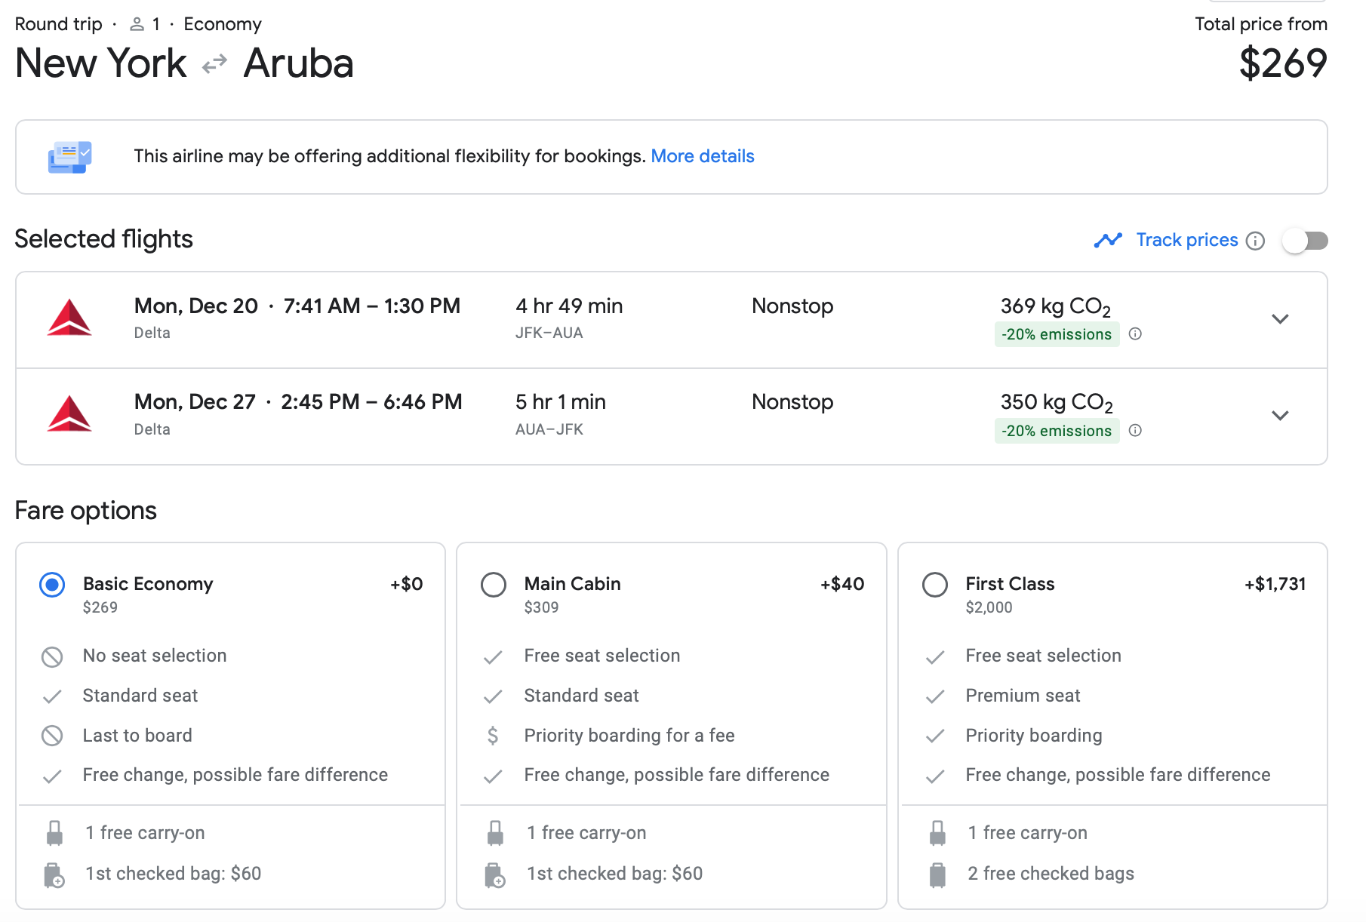The image size is (1366, 922).
Task: Click checkmark beside Free seat selection in Main Cabin
Action: [493, 657]
